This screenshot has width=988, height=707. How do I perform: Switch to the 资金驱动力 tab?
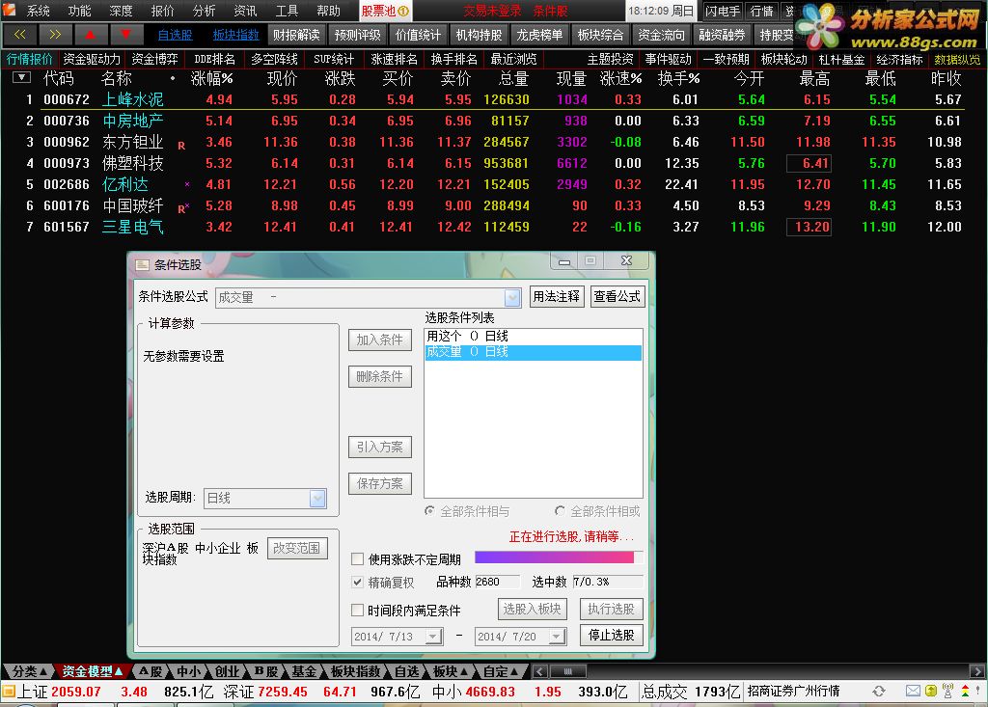point(92,59)
